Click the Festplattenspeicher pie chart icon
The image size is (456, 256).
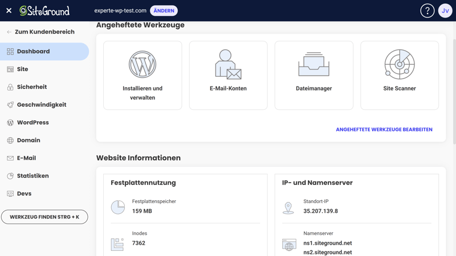[x=118, y=207]
